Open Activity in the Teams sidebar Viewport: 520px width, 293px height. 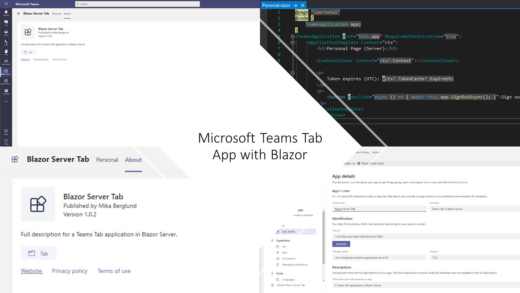click(x=6, y=13)
